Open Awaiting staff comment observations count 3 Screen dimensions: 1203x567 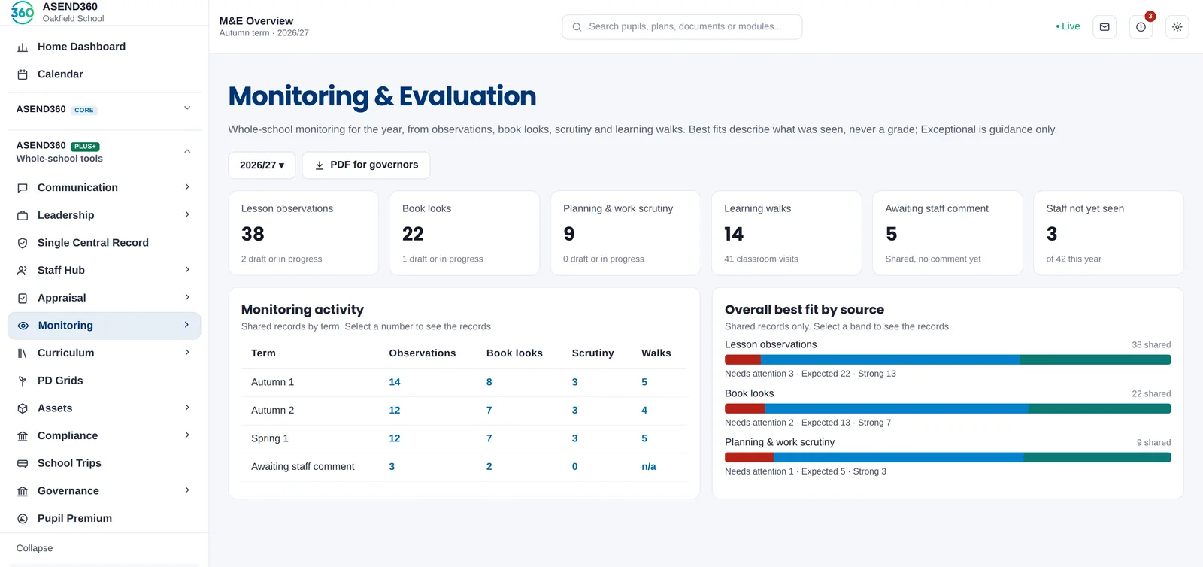pyautogui.click(x=392, y=467)
